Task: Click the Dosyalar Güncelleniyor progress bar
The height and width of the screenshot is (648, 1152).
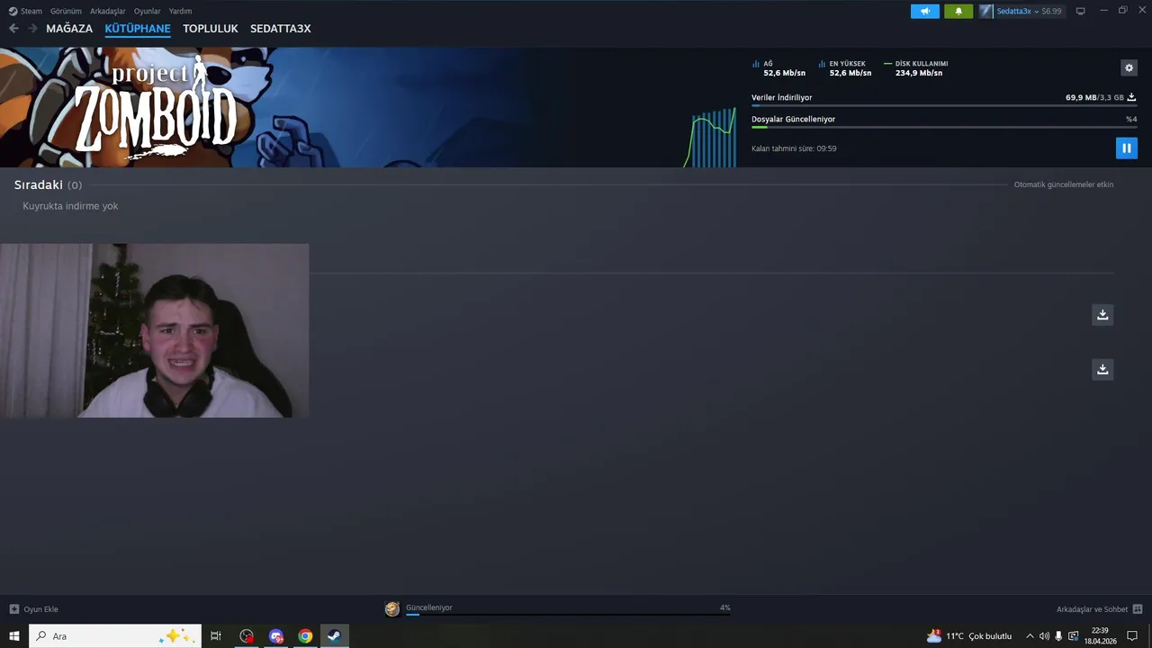Action: point(944,127)
